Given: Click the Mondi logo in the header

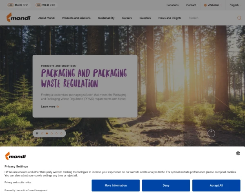Looking at the screenshot, I should point(18,17).
